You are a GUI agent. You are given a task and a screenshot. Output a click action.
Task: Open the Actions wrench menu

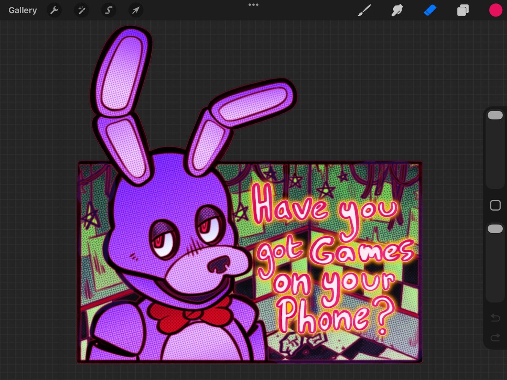55,10
